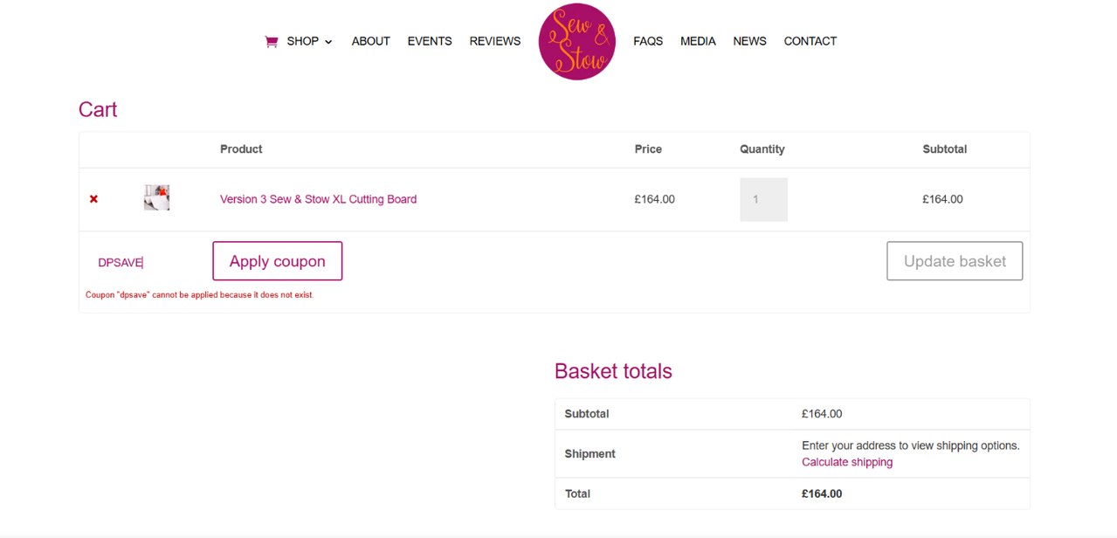The image size is (1117, 538).
Task: Click the coupon error message text
Action: point(199,295)
